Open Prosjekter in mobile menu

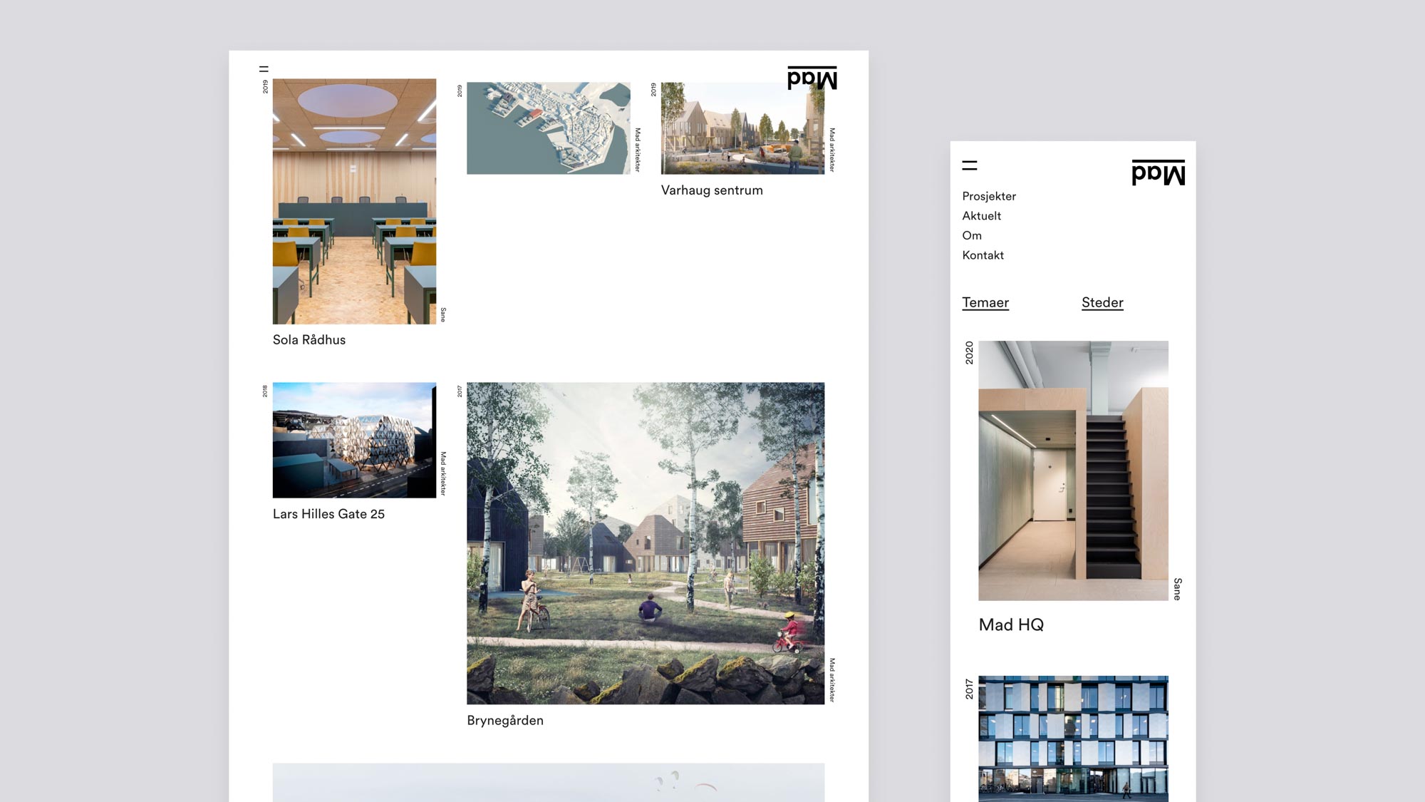988,196
